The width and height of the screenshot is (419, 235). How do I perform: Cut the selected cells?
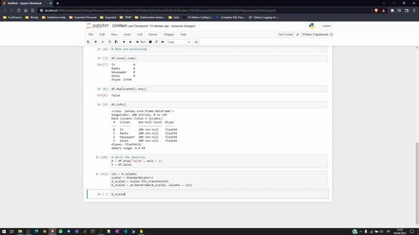(103, 42)
